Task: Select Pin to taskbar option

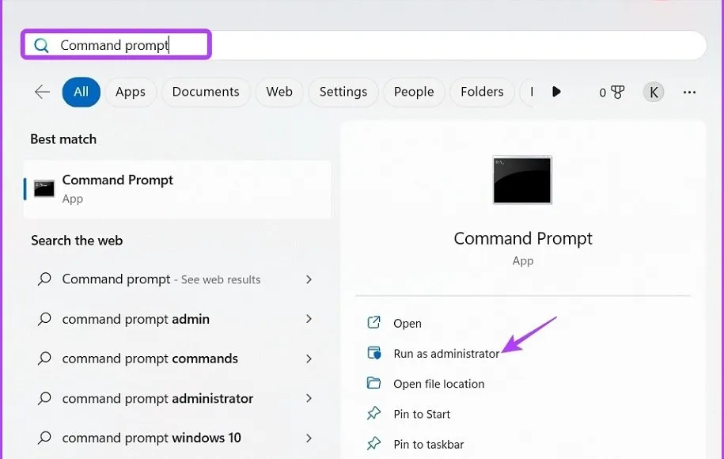Action: click(x=428, y=444)
